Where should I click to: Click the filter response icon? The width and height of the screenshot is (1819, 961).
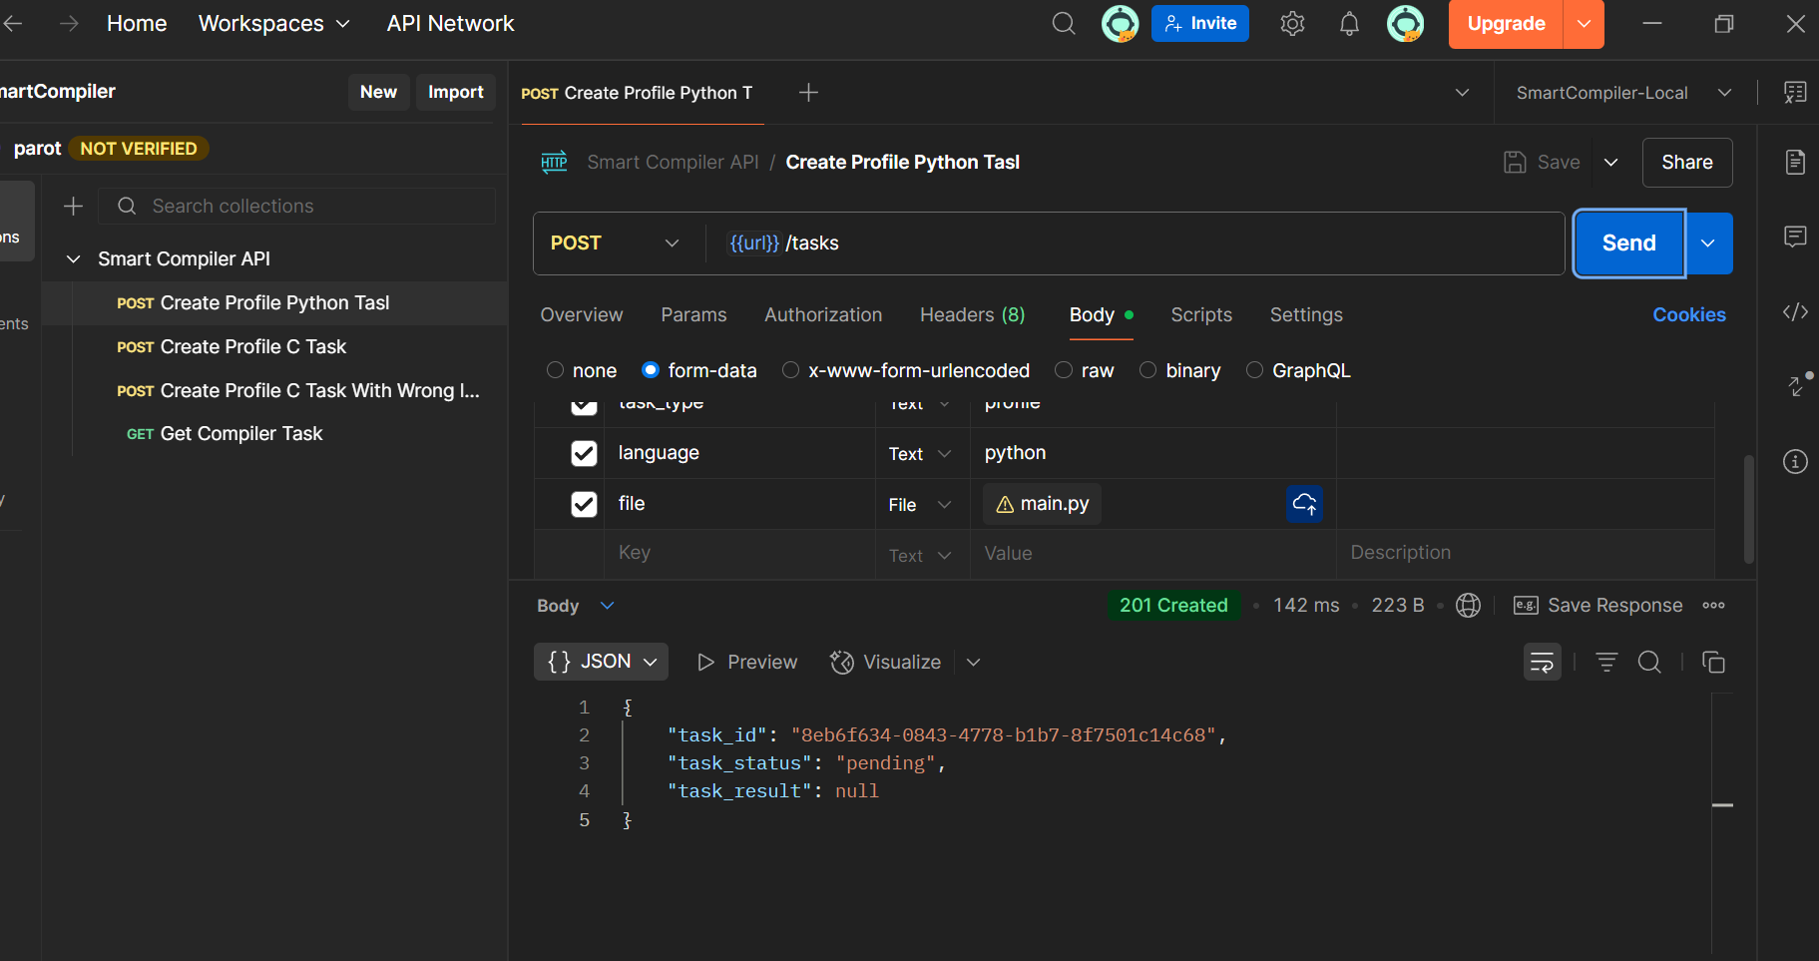[1606, 662]
